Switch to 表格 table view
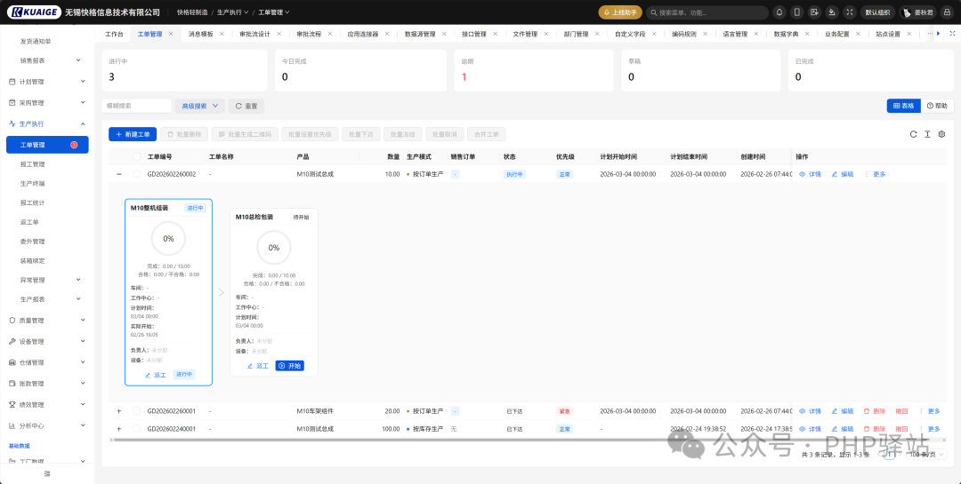Image resolution: width=961 pixels, height=484 pixels. (x=903, y=106)
